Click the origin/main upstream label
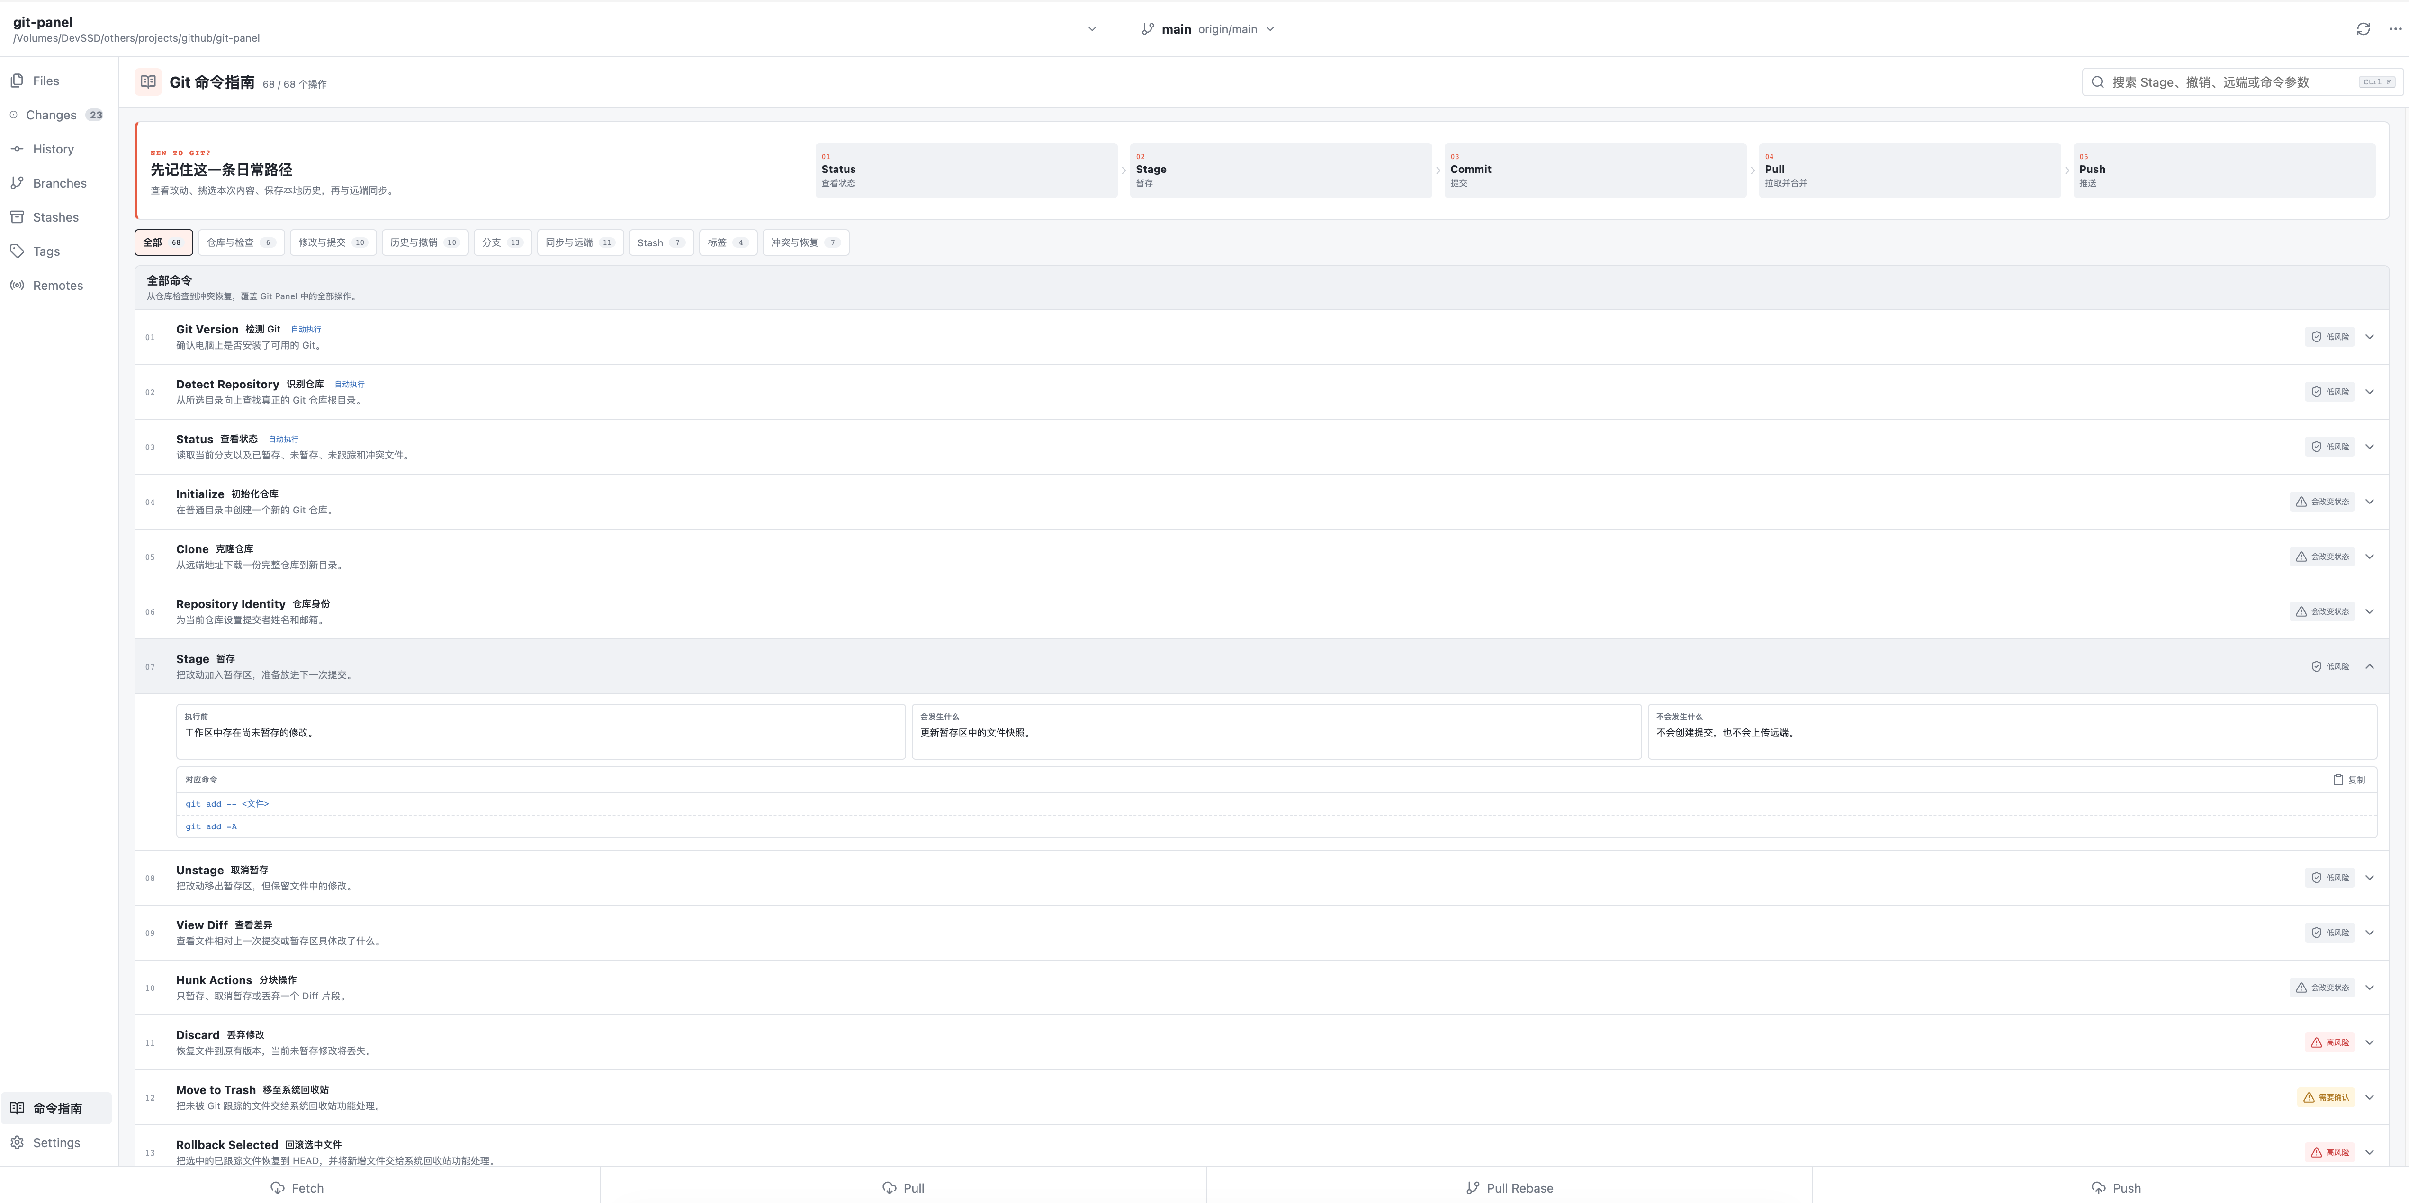Screen dimensions: 2409x1203 coord(1228,29)
